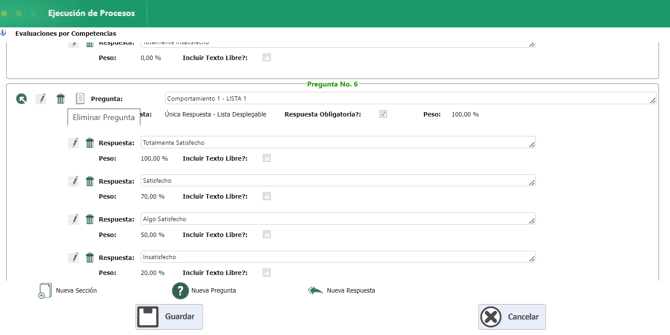Edit the 'Satisfecho' answer pencil icon
Image resolution: width=670 pixels, height=335 pixels.
point(73,181)
